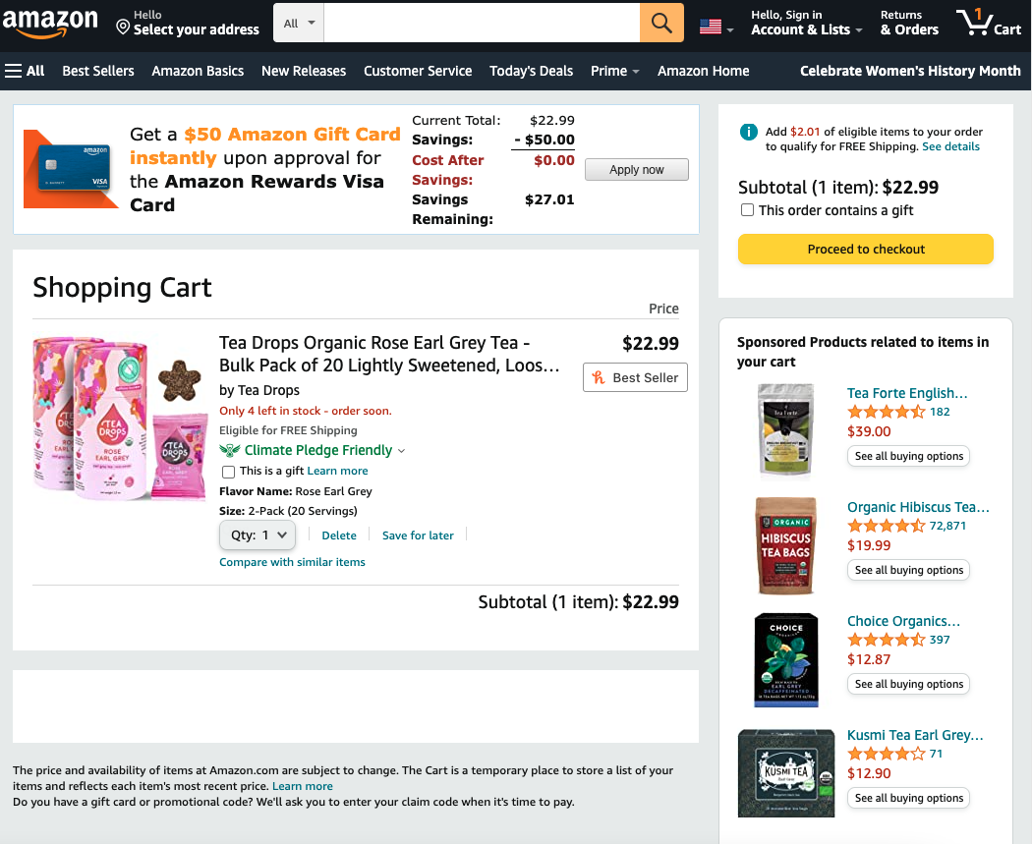The width and height of the screenshot is (1032, 844).
Task: Click Save for later
Action: (418, 535)
